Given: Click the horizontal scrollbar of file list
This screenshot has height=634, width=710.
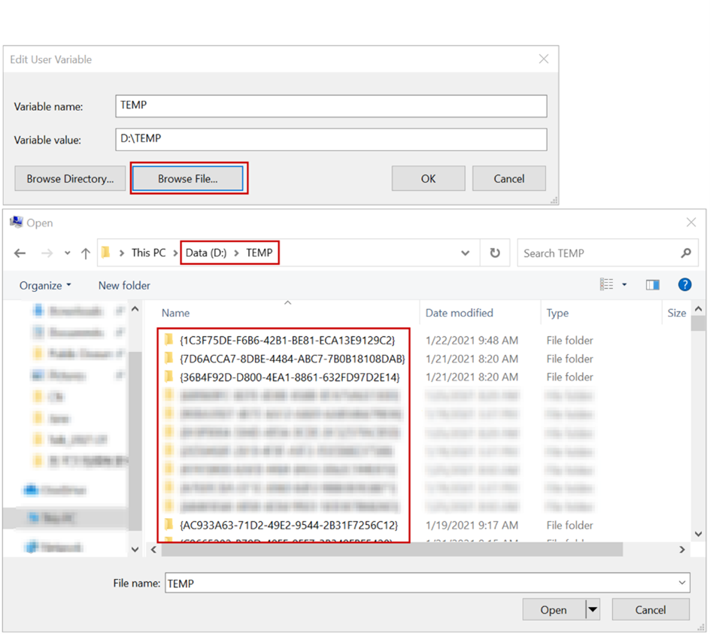Looking at the screenshot, I should click(391, 550).
